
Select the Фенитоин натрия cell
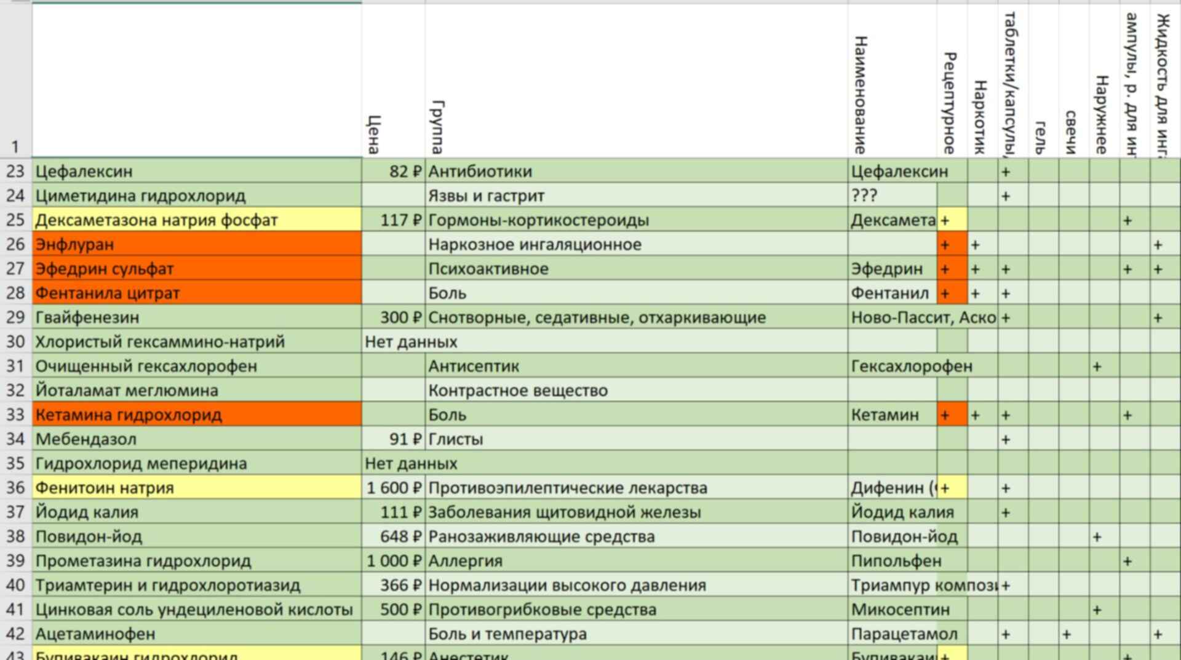click(197, 488)
